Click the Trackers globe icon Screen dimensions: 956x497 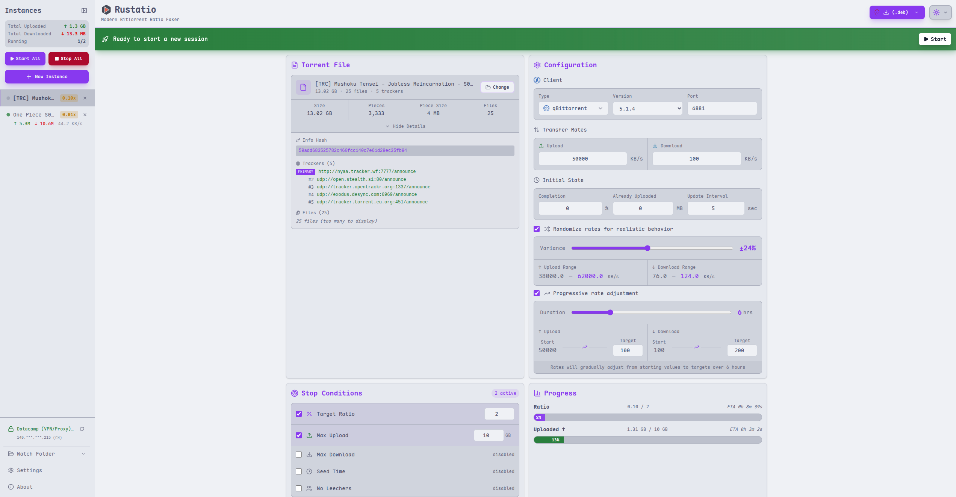pyautogui.click(x=298, y=164)
